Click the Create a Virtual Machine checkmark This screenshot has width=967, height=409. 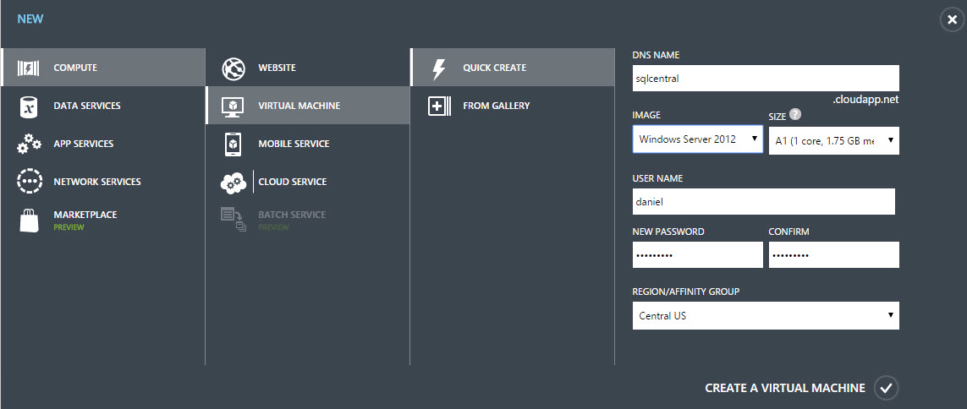click(x=886, y=388)
